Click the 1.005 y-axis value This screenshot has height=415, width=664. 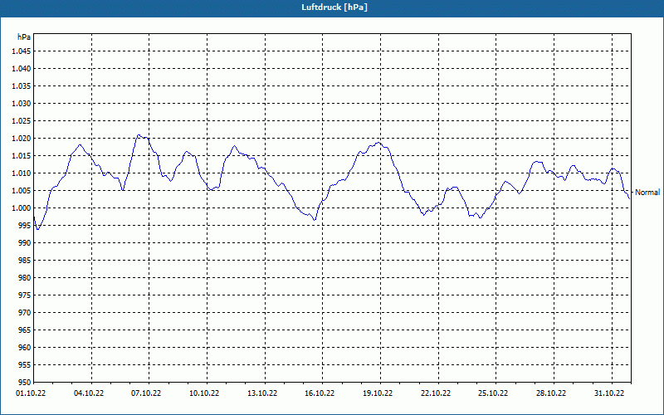(x=22, y=191)
